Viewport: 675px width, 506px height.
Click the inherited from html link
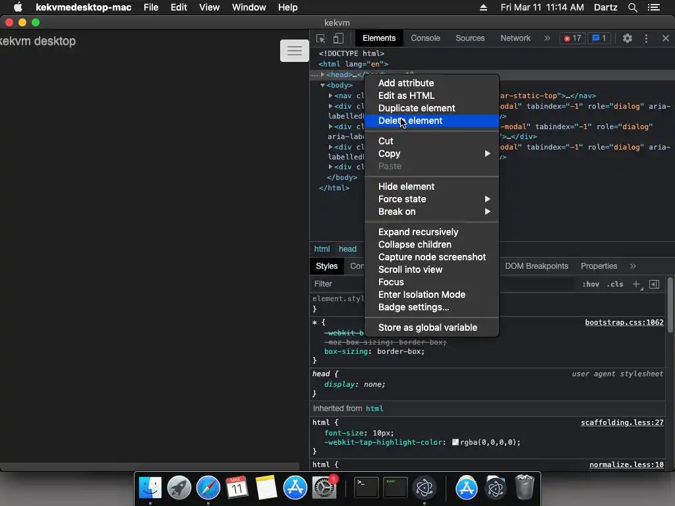point(374,408)
